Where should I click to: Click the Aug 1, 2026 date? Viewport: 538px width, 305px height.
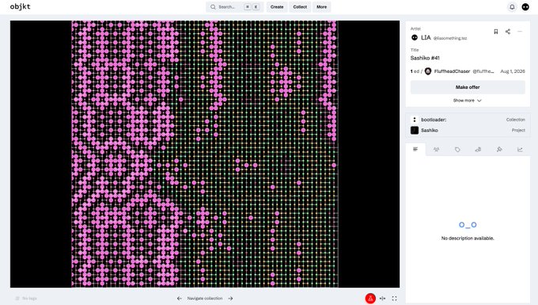click(513, 71)
